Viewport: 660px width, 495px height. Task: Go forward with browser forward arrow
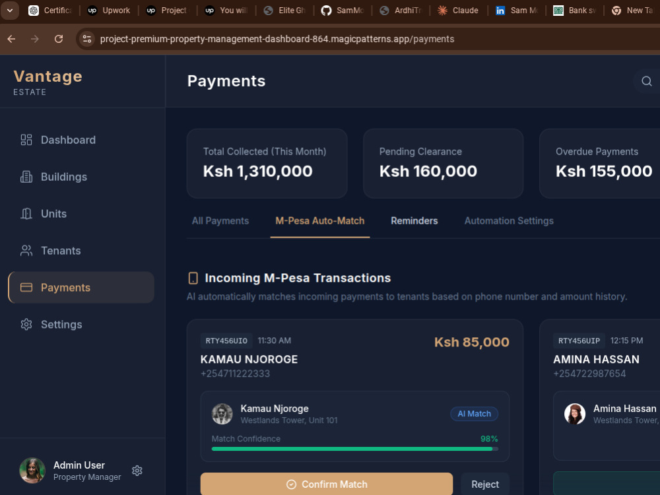pyautogui.click(x=35, y=39)
